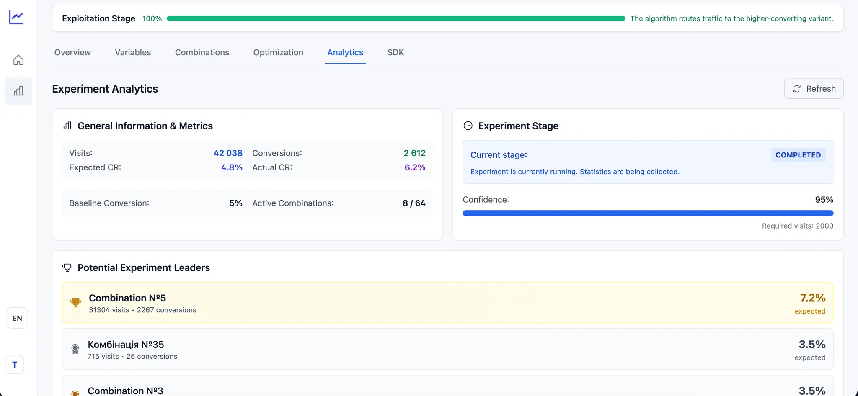Click the gold trophy on Combination №5
Screen dimensions: 858x396
[x=75, y=303]
